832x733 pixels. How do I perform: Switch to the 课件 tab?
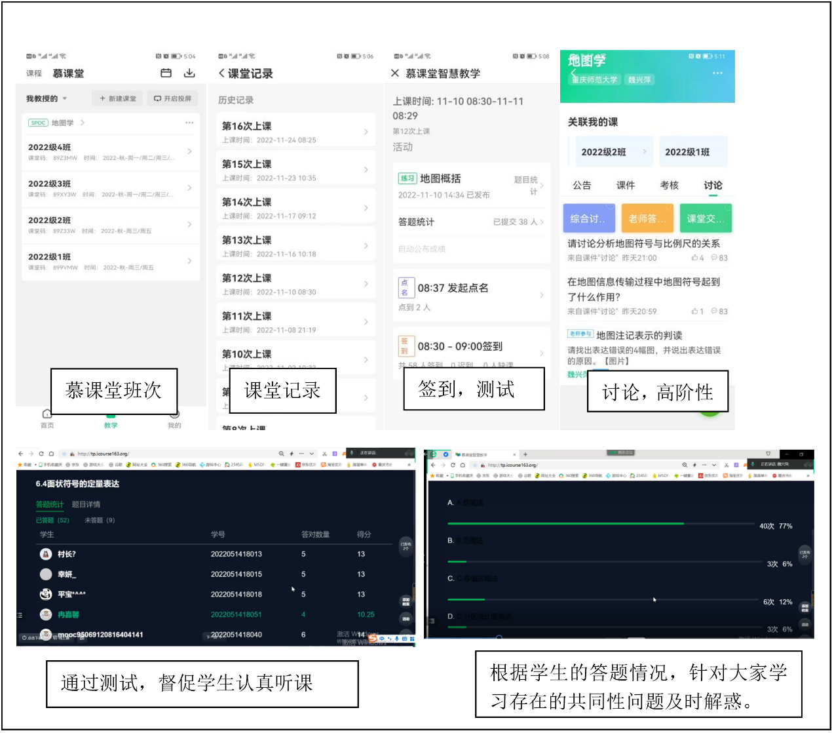(x=626, y=185)
